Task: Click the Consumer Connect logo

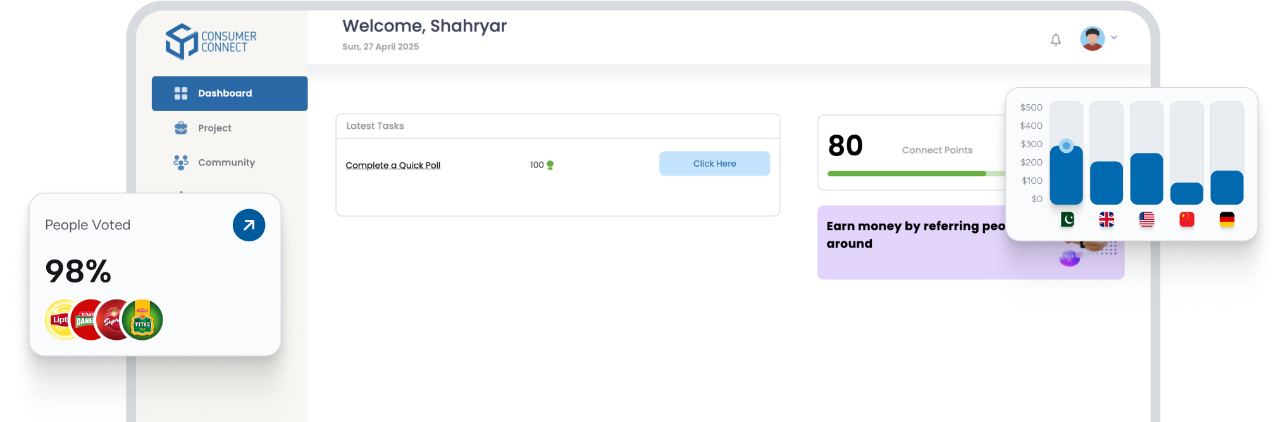Action: 211,42
